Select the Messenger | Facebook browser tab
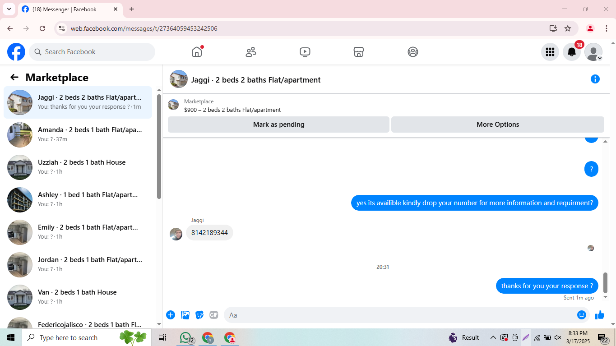Viewport: 616px width, 346px height. [x=70, y=9]
